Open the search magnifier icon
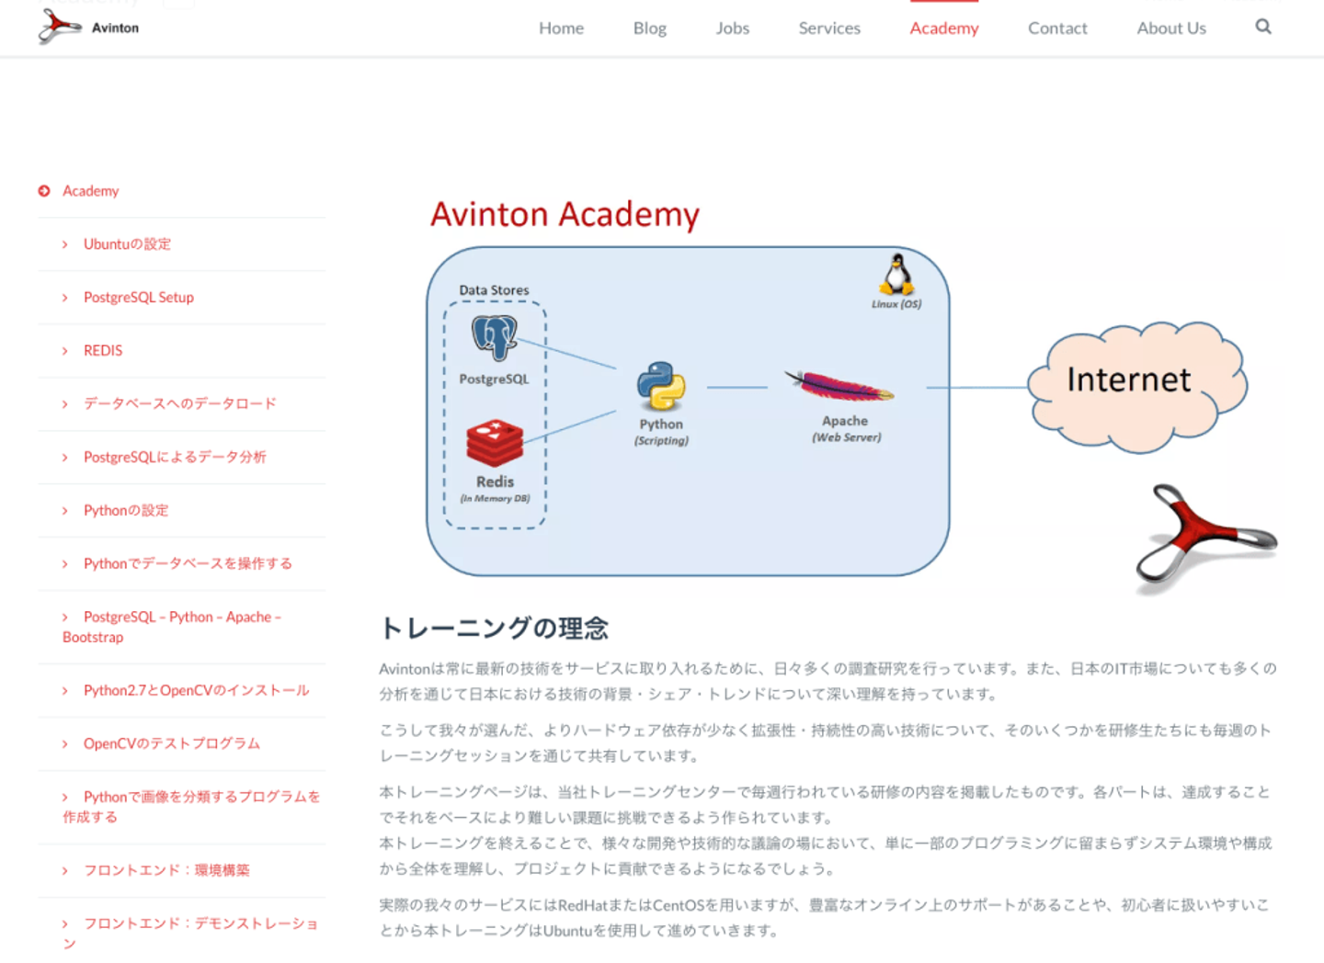 pyautogui.click(x=1263, y=27)
